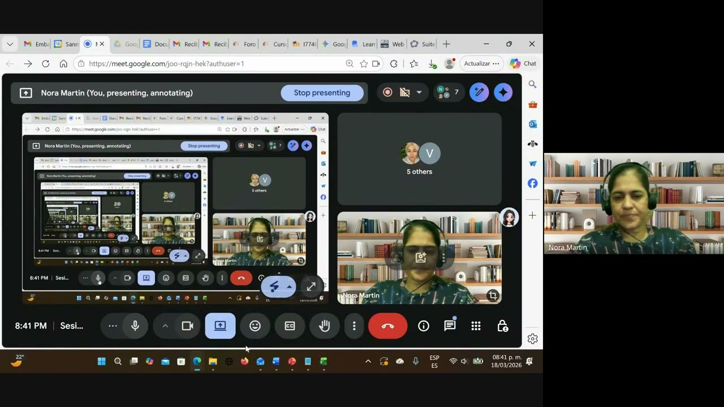Expand the dropdown arrow next to recording

click(x=419, y=92)
